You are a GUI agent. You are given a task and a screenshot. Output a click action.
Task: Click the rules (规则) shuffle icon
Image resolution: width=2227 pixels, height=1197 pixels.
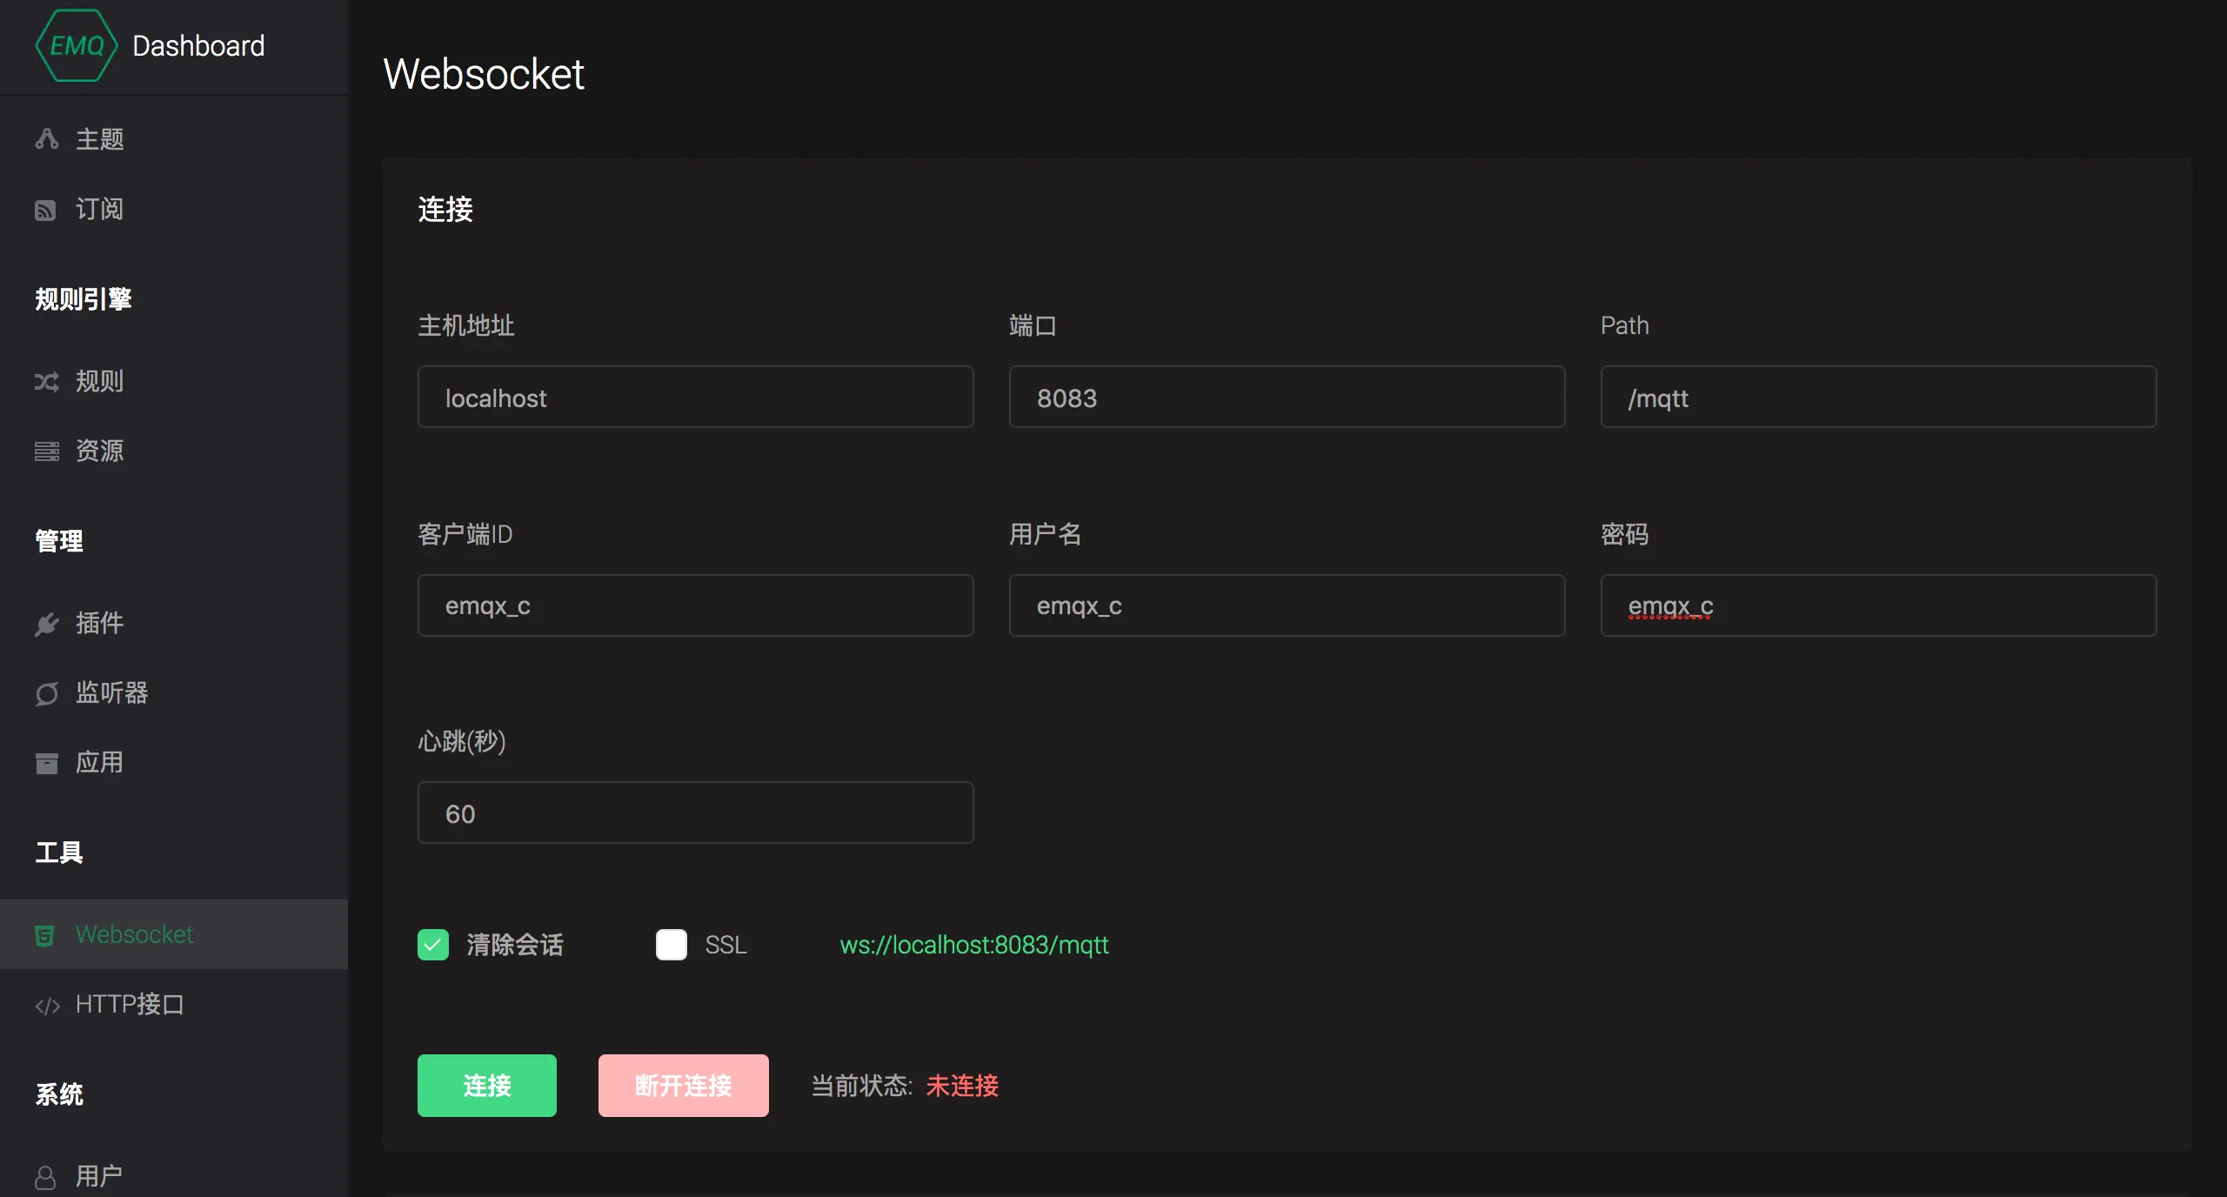click(x=46, y=381)
